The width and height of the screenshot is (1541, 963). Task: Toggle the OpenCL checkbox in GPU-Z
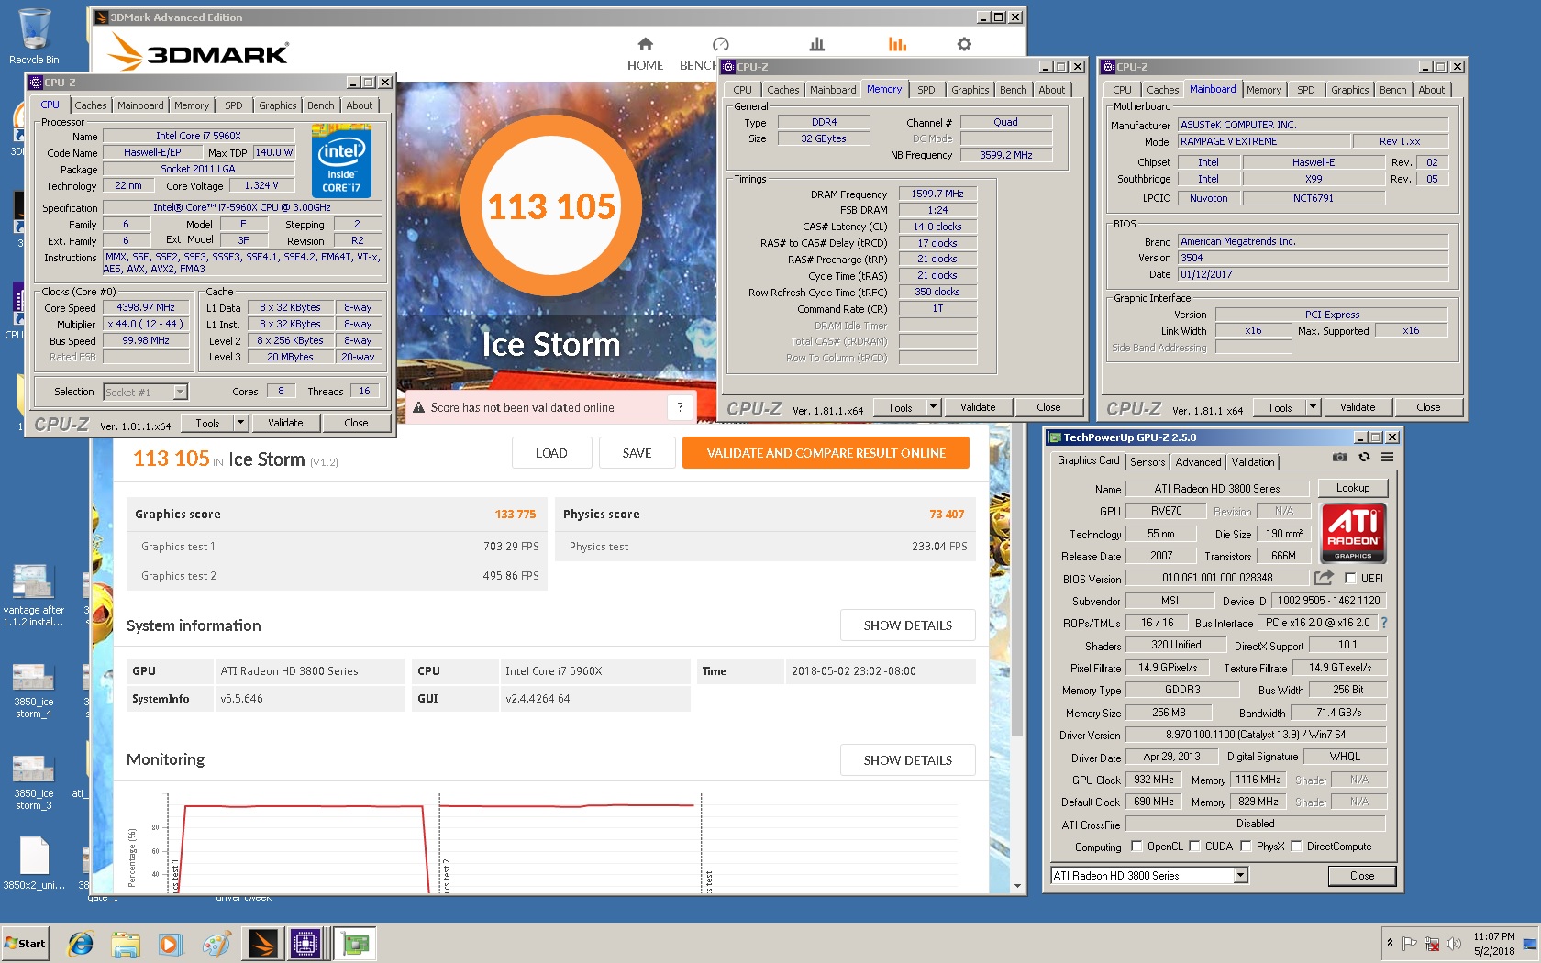click(x=1136, y=846)
